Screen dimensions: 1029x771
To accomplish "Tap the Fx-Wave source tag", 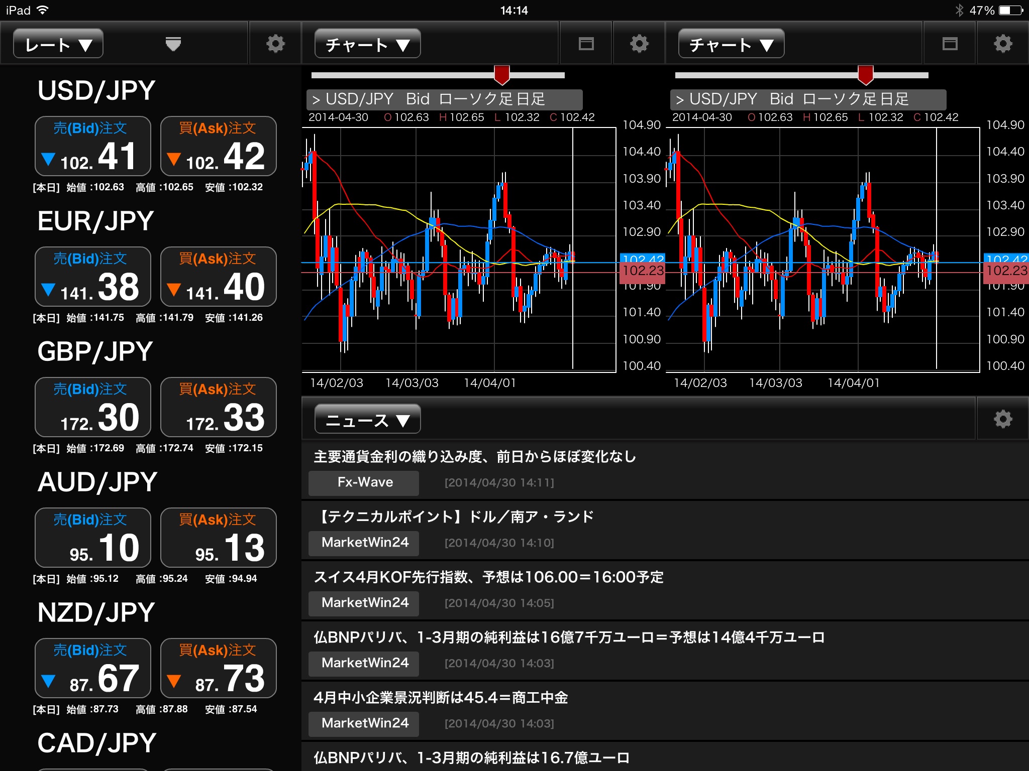I will click(x=364, y=482).
